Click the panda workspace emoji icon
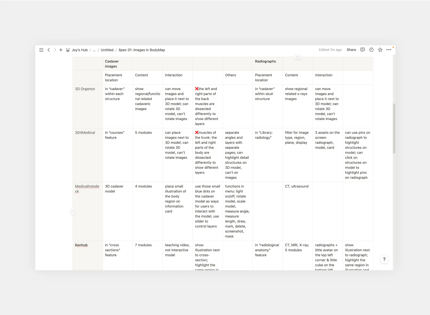Viewport: 430px width, 315px height. (x=68, y=50)
